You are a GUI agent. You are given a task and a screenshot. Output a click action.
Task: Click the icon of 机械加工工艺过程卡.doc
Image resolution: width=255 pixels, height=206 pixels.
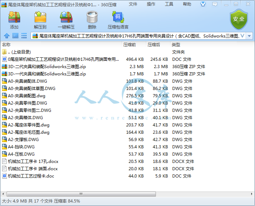[5, 176]
